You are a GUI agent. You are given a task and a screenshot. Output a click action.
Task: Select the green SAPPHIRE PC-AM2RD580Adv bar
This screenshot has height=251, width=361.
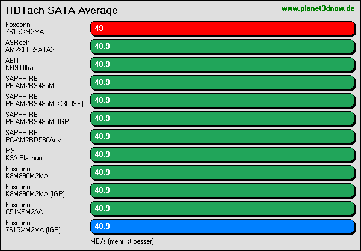[223, 136]
